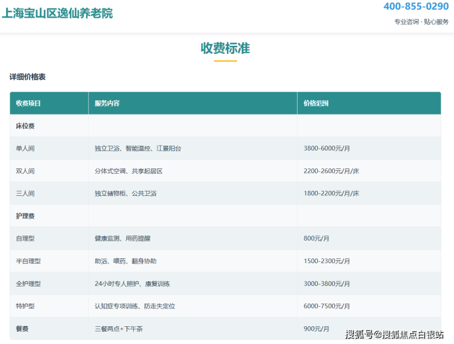Click the 上海宝山区逸仙养老院 site title

[57, 13]
